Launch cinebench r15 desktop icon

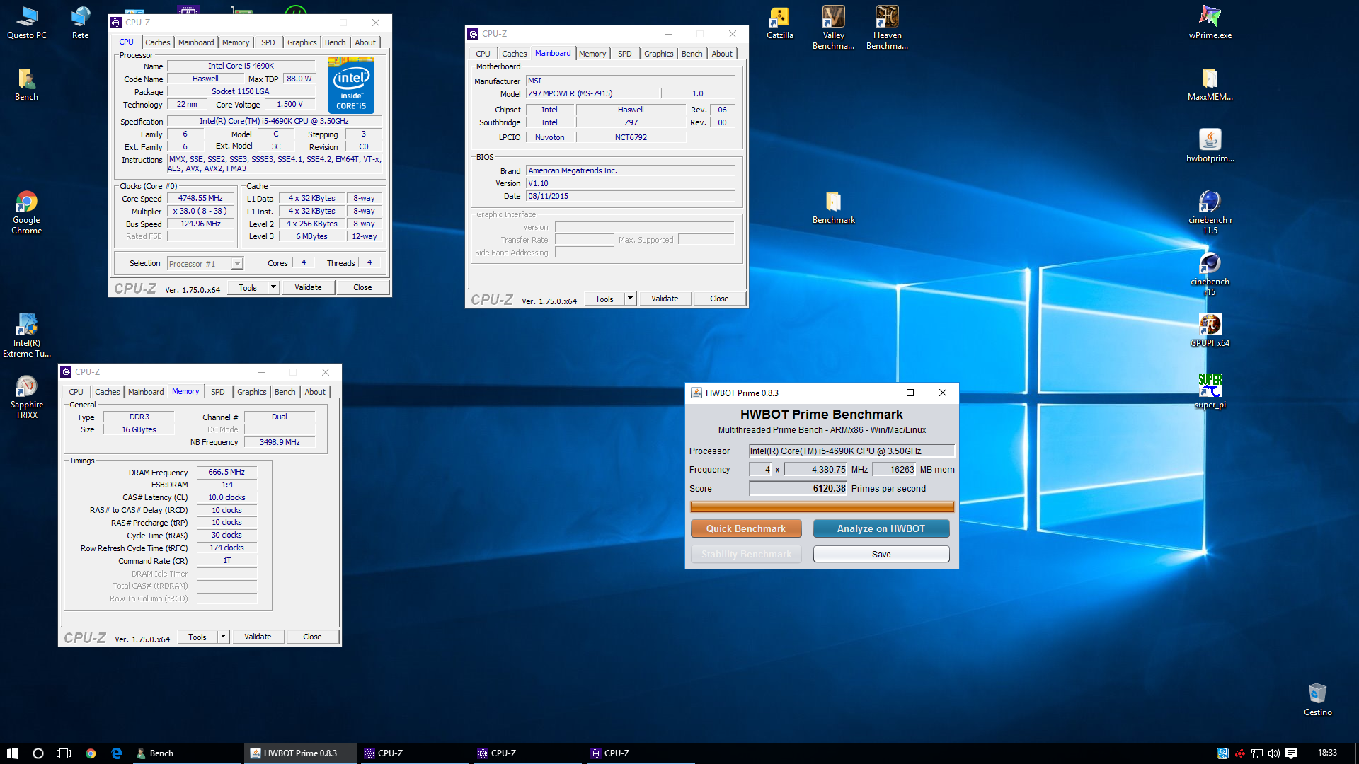(x=1210, y=274)
